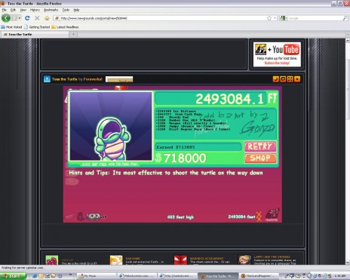This screenshot has width=350, height=280.
Task: Close the game with the orange X icon
Action: (x=297, y=79)
